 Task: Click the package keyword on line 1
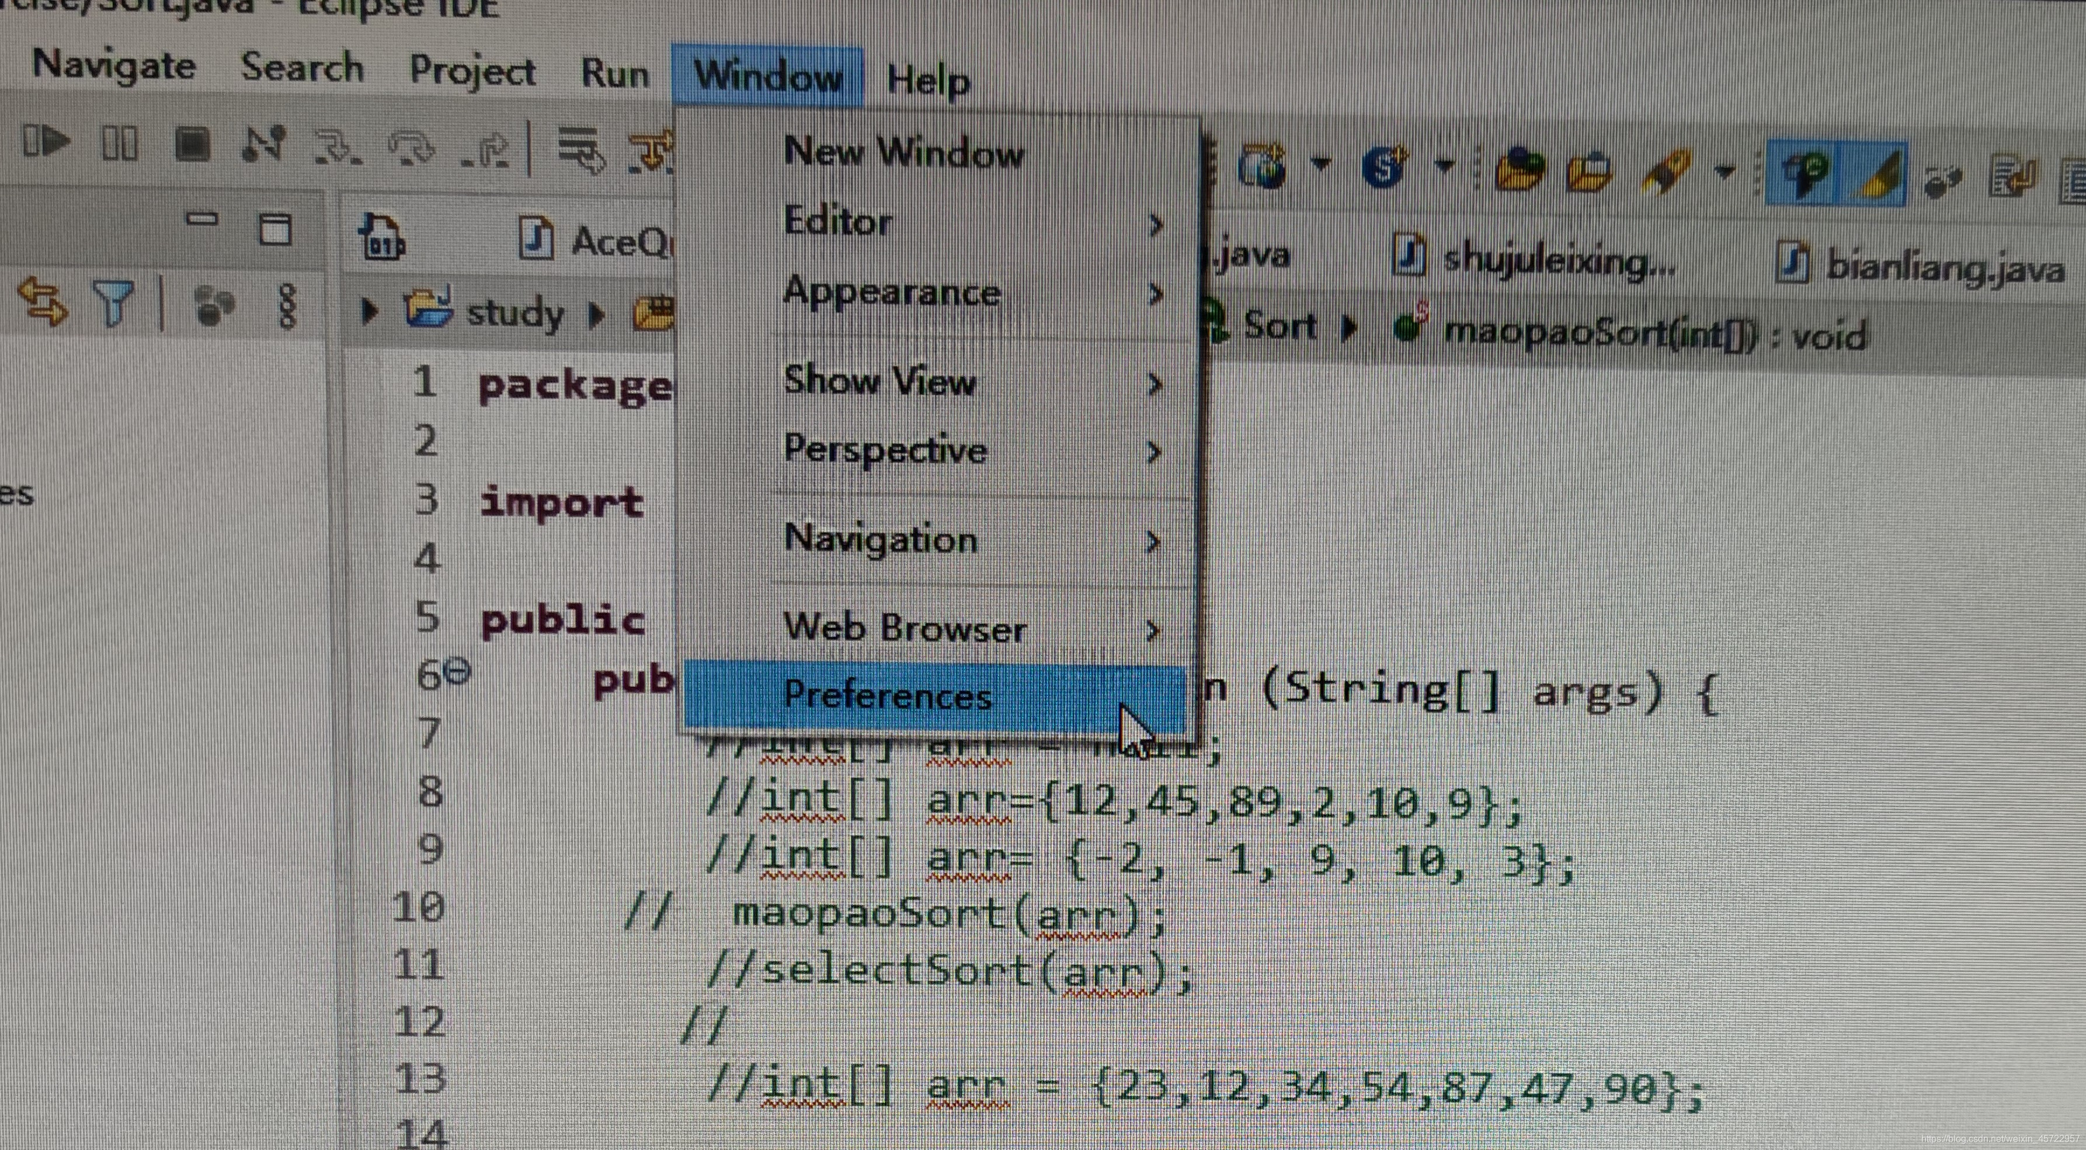[575, 386]
